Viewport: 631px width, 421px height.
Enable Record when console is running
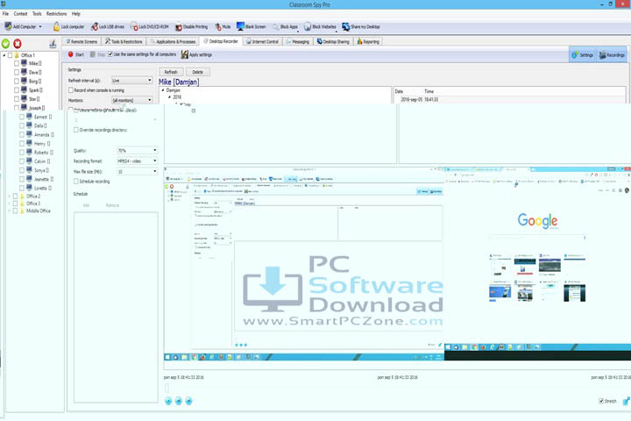(x=71, y=90)
